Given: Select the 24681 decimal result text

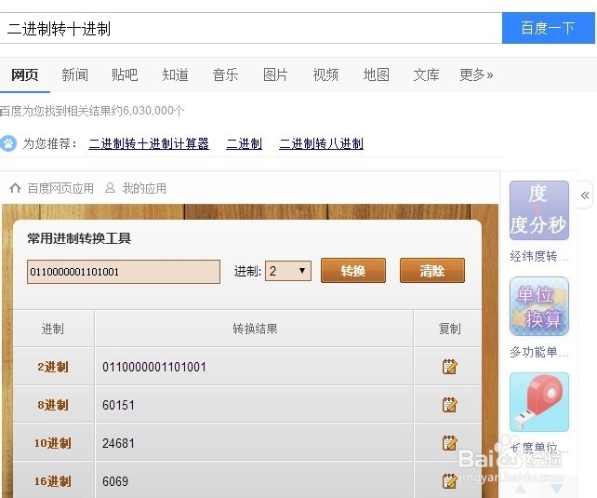Looking at the screenshot, I should click(118, 443).
